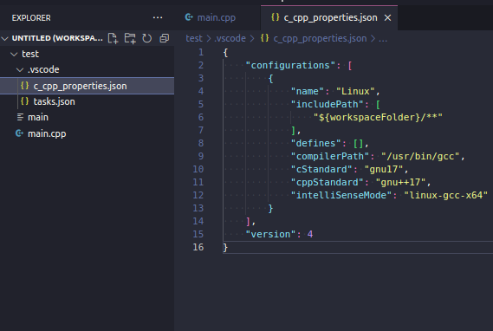The width and height of the screenshot is (493, 331).
Task: Click the "includePath" key
Action: (327, 104)
